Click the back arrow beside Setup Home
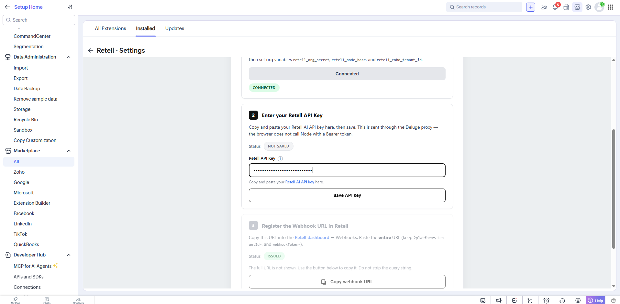 point(7,7)
